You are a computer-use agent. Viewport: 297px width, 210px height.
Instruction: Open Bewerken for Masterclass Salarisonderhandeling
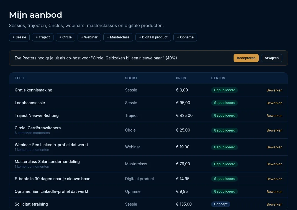[275, 164]
